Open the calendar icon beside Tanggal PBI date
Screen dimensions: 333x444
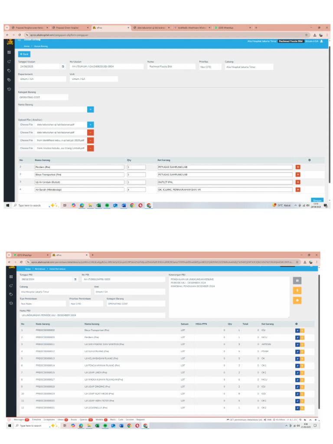pos(75,279)
